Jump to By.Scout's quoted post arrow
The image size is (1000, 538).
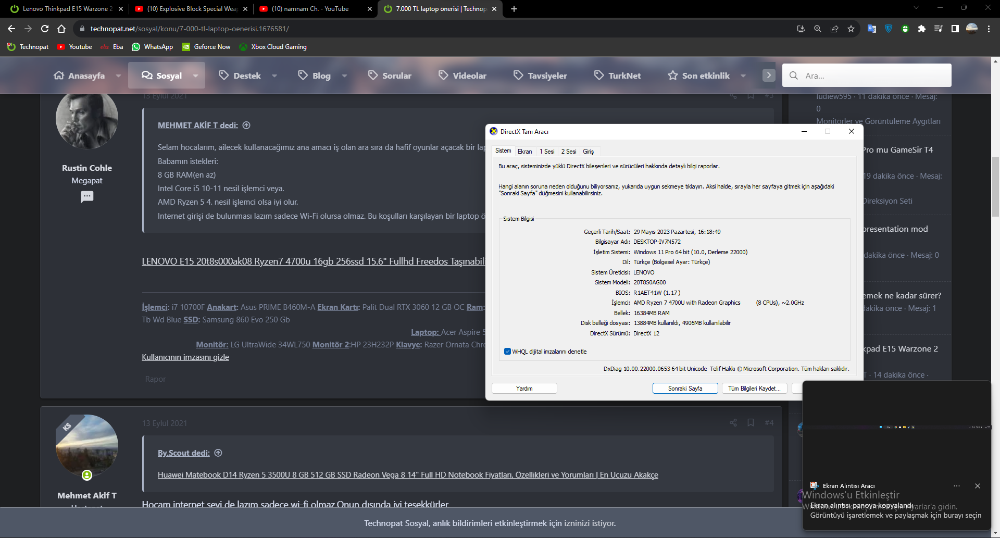[218, 453]
